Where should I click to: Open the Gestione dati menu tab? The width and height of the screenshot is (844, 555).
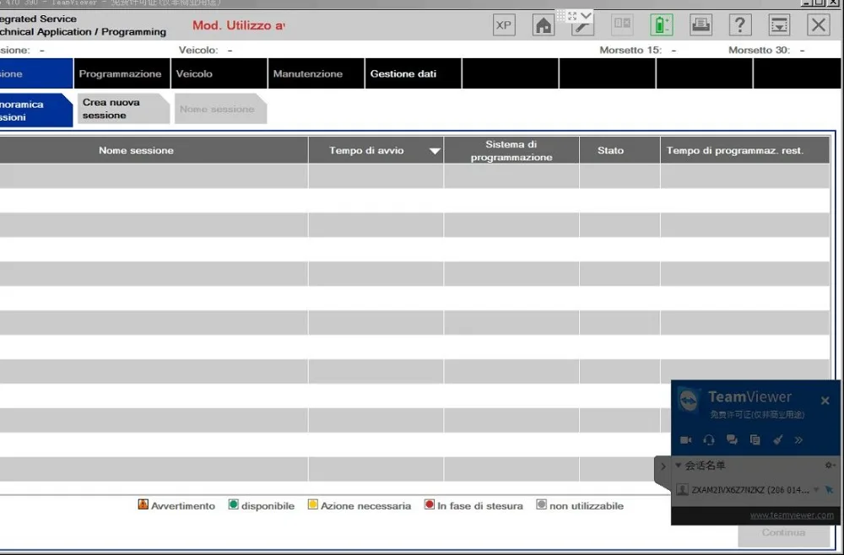pos(414,73)
